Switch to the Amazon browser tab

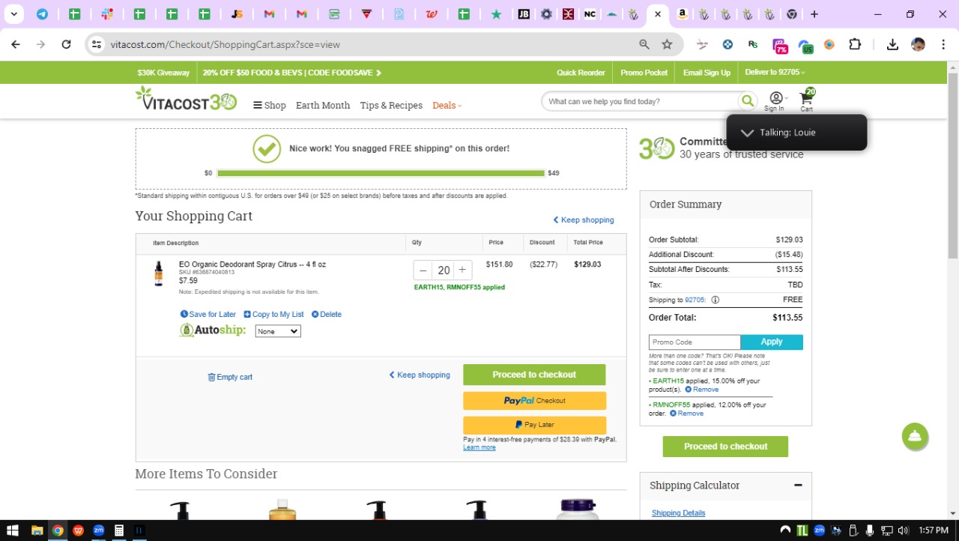[x=683, y=14]
